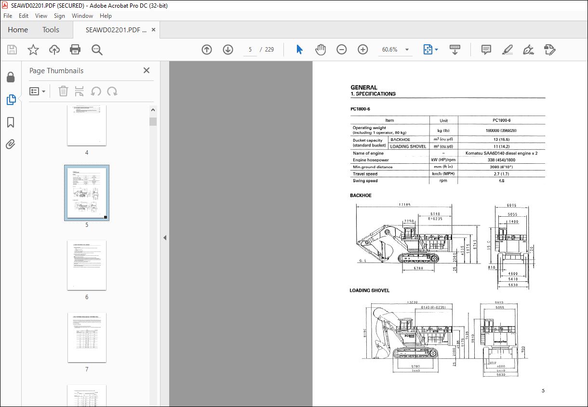
Task: Click the stamp tool icon
Action: tap(549, 50)
